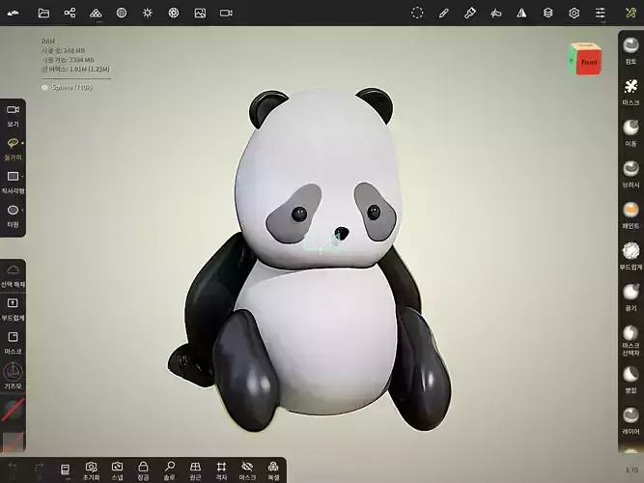644x483 pixels.
Task: Select the 부드럽게 (Smooth) tool in right toolbar
Action: click(630, 257)
